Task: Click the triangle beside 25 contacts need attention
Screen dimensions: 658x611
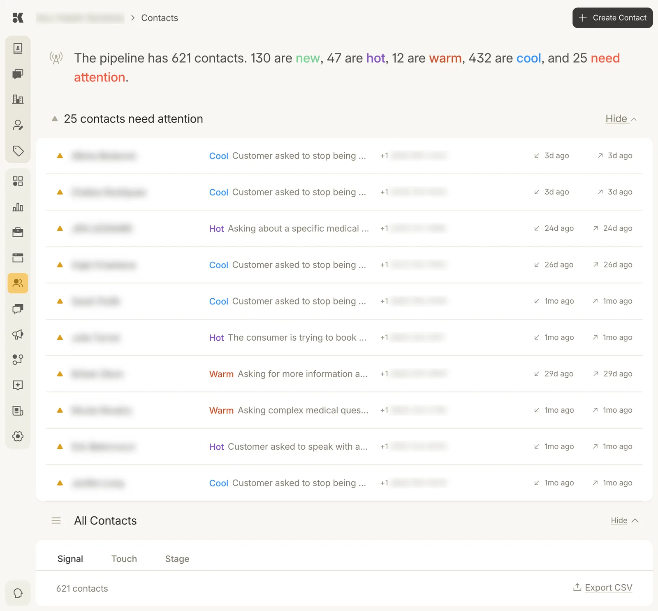Action: (55, 118)
